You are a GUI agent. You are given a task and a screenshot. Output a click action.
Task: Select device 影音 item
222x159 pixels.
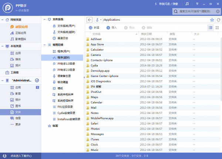(x=20, y=94)
